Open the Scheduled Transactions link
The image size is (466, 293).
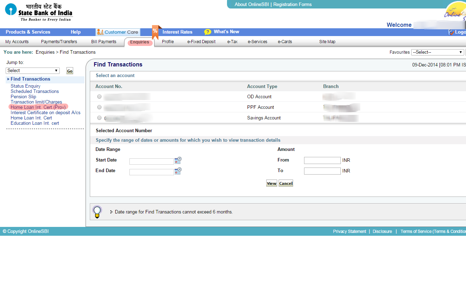pyautogui.click(x=35, y=91)
